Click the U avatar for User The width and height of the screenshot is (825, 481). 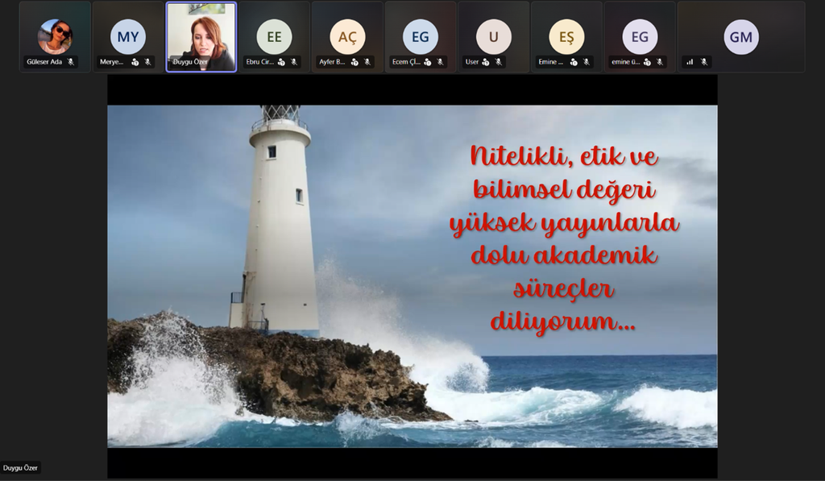pyautogui.click(x=493, y=36)
